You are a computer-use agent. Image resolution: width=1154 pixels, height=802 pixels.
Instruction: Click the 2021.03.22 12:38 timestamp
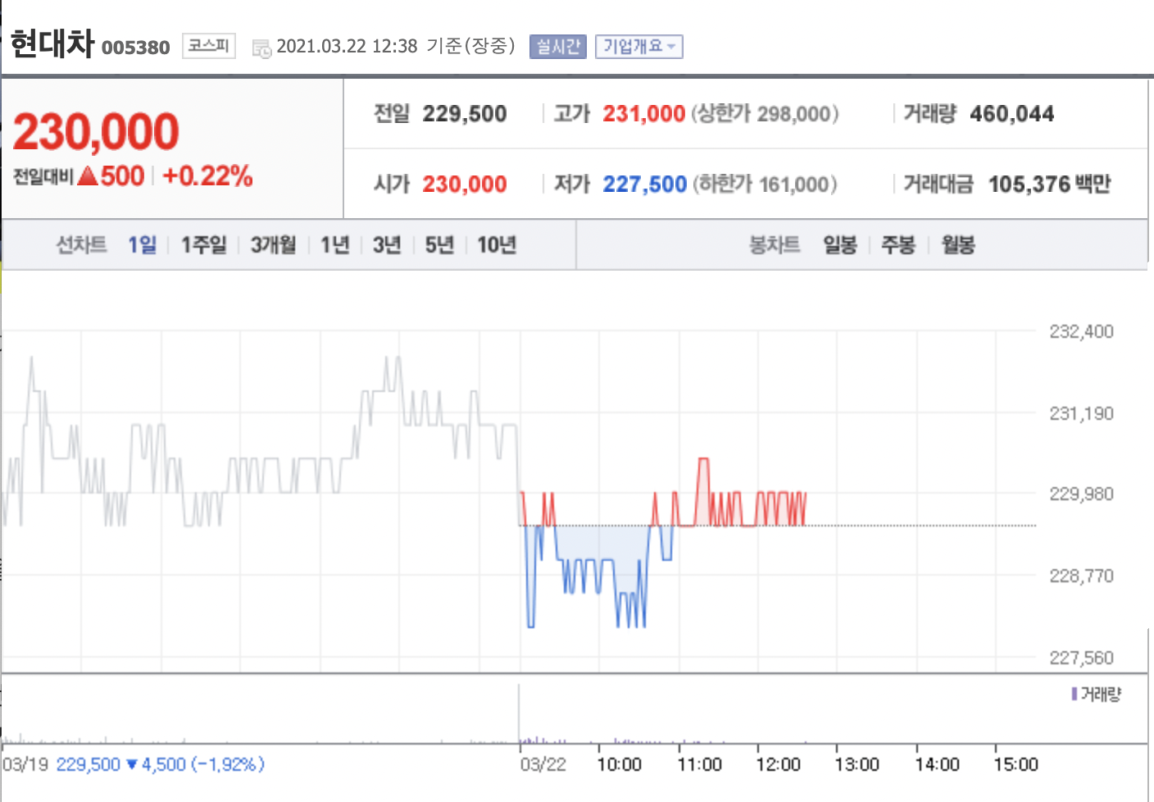(347, 46)
